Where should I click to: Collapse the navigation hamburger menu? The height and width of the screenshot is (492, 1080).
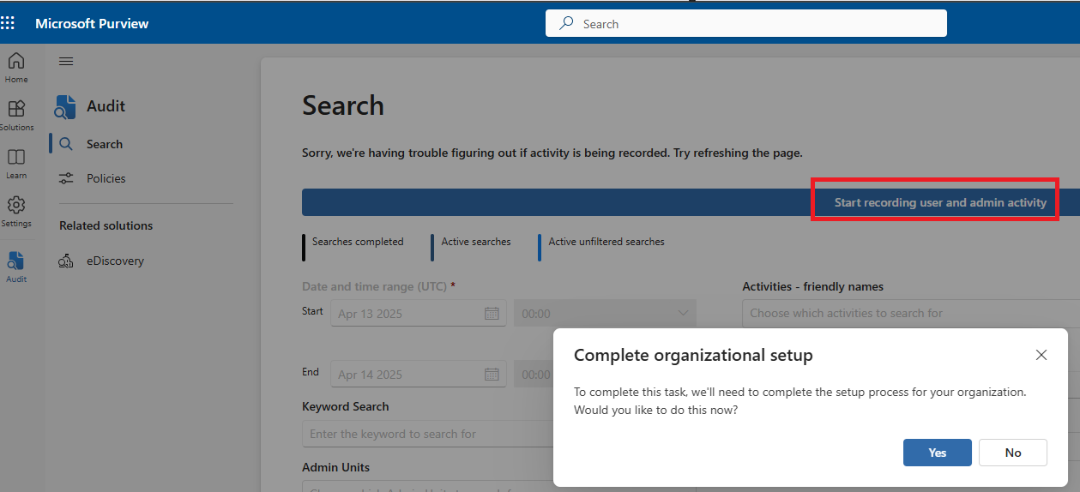tap(66, 61)
